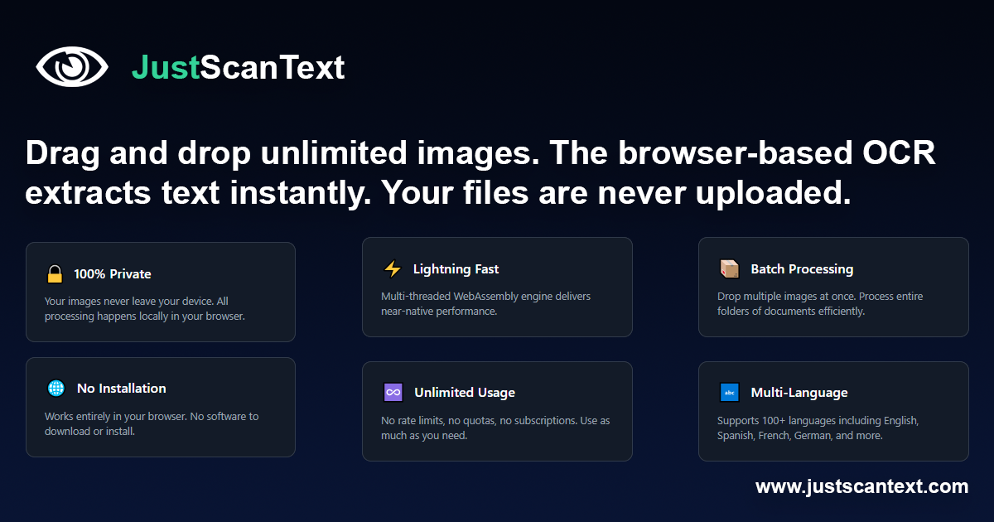Click the padlock icon on the 100% Private card

pos(55,273)
